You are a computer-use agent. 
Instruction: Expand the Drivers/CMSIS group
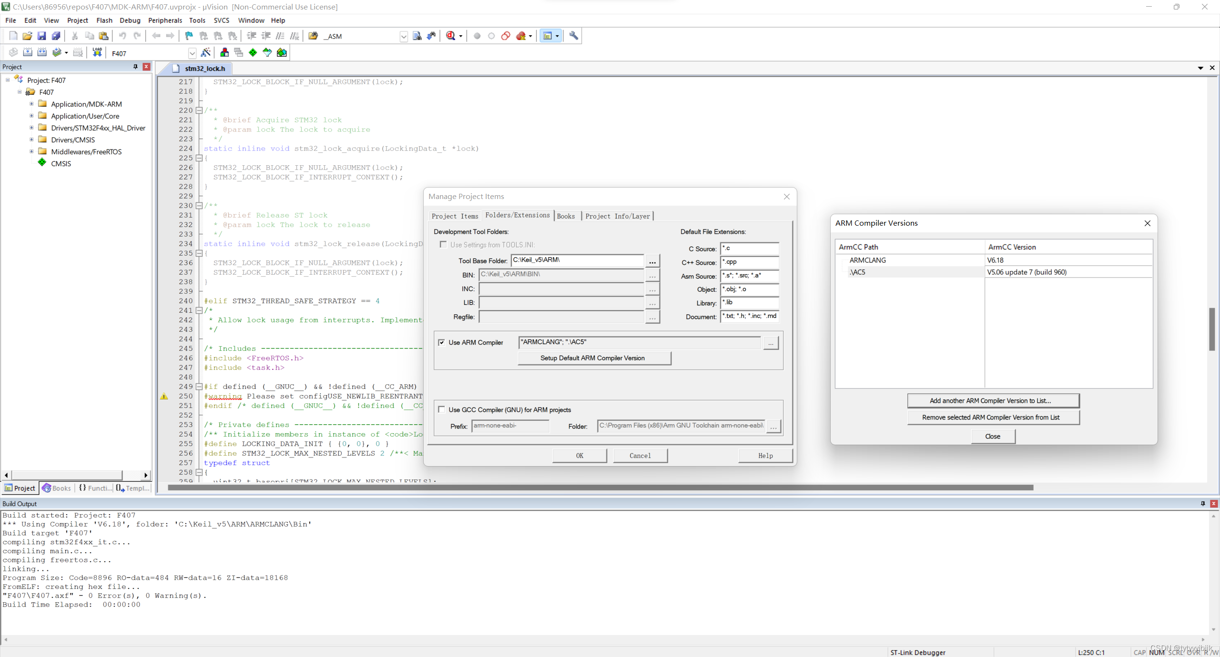coord(31,139)
